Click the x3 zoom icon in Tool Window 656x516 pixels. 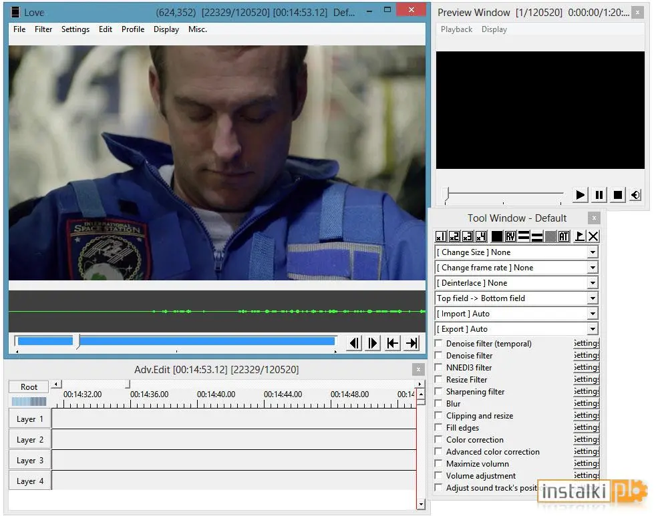(468, 237)
